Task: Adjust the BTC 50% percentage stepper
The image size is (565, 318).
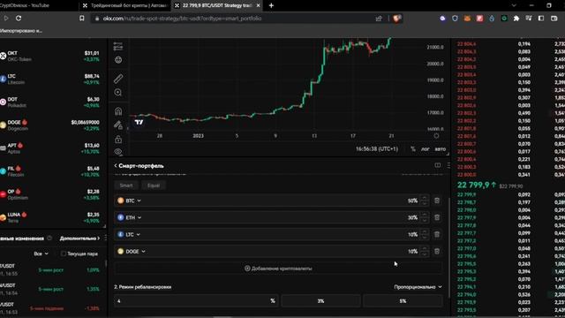Action: pos(425,201)
